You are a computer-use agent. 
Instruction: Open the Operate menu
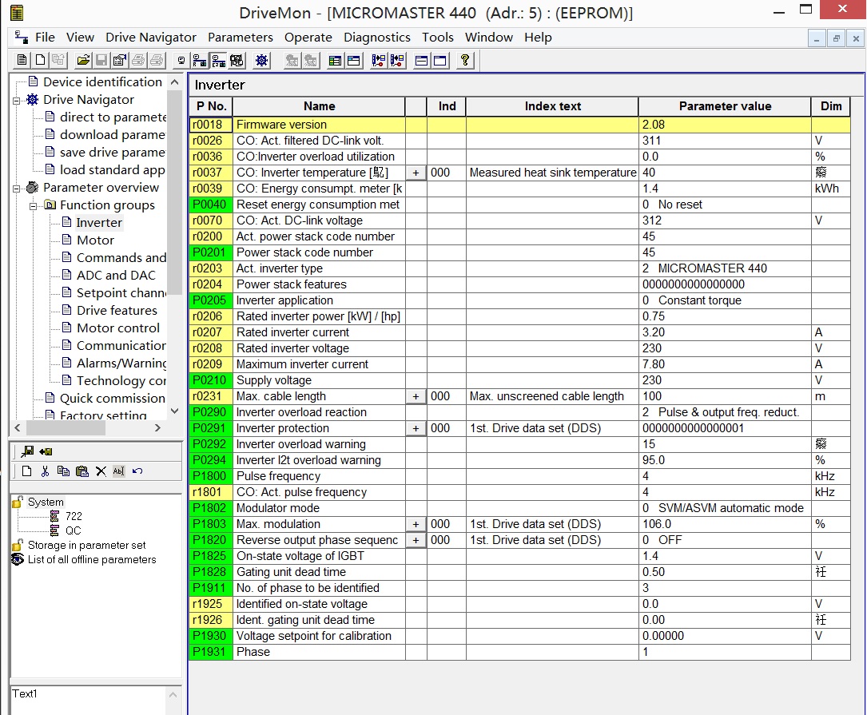click(x=308, y=37)
